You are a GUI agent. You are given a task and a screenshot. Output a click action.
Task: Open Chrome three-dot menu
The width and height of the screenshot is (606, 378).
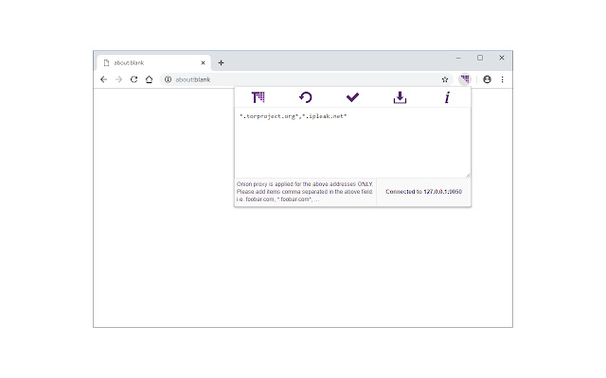point(503,79)
